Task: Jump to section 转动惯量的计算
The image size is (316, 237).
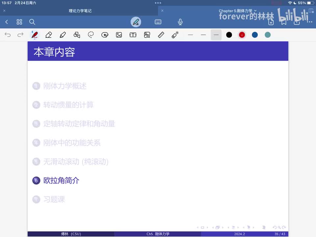Action: click(68, 105)
